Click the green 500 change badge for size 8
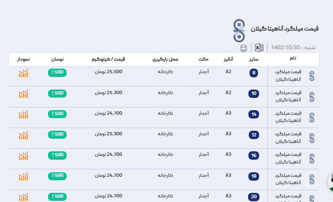Screen dimensions: 333x202 point(57,72)
